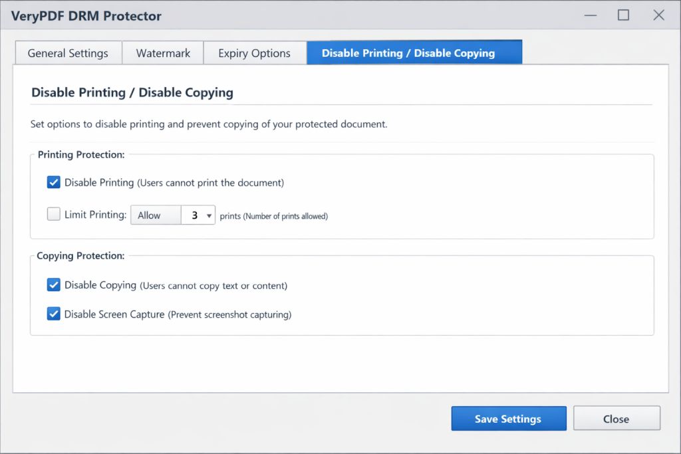Viewport: 681px width, 454px height.
Task: Open the Watermark tab
Action: (x=162, y=53)
